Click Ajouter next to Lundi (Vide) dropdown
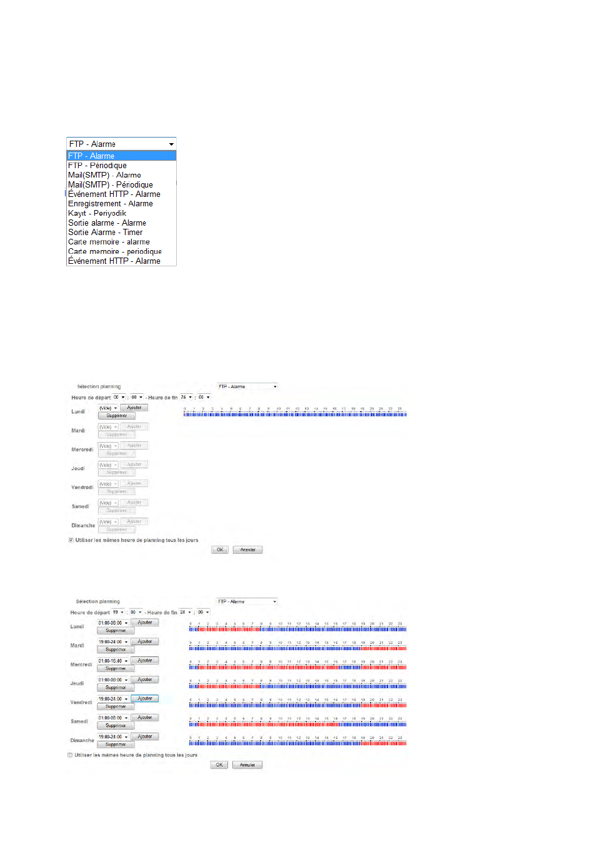The width and height of the screenshot is (596, 844). [x=134, y=408]
